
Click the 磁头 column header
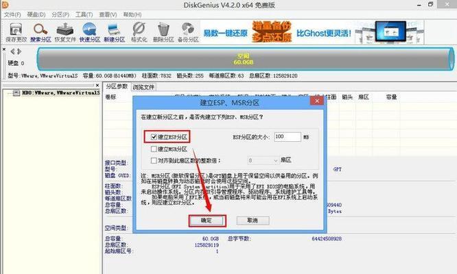point(347,97)
